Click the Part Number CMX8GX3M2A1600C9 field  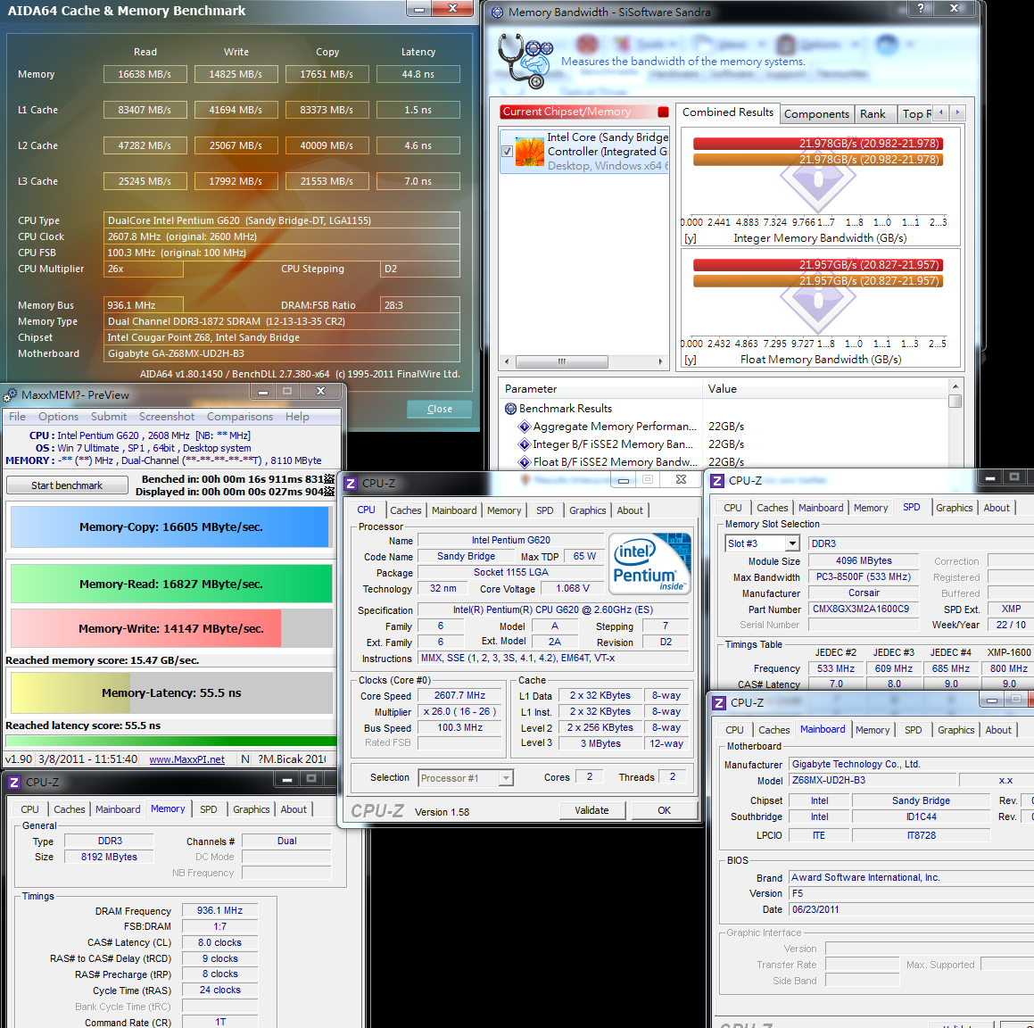click(x=864, y=609)
